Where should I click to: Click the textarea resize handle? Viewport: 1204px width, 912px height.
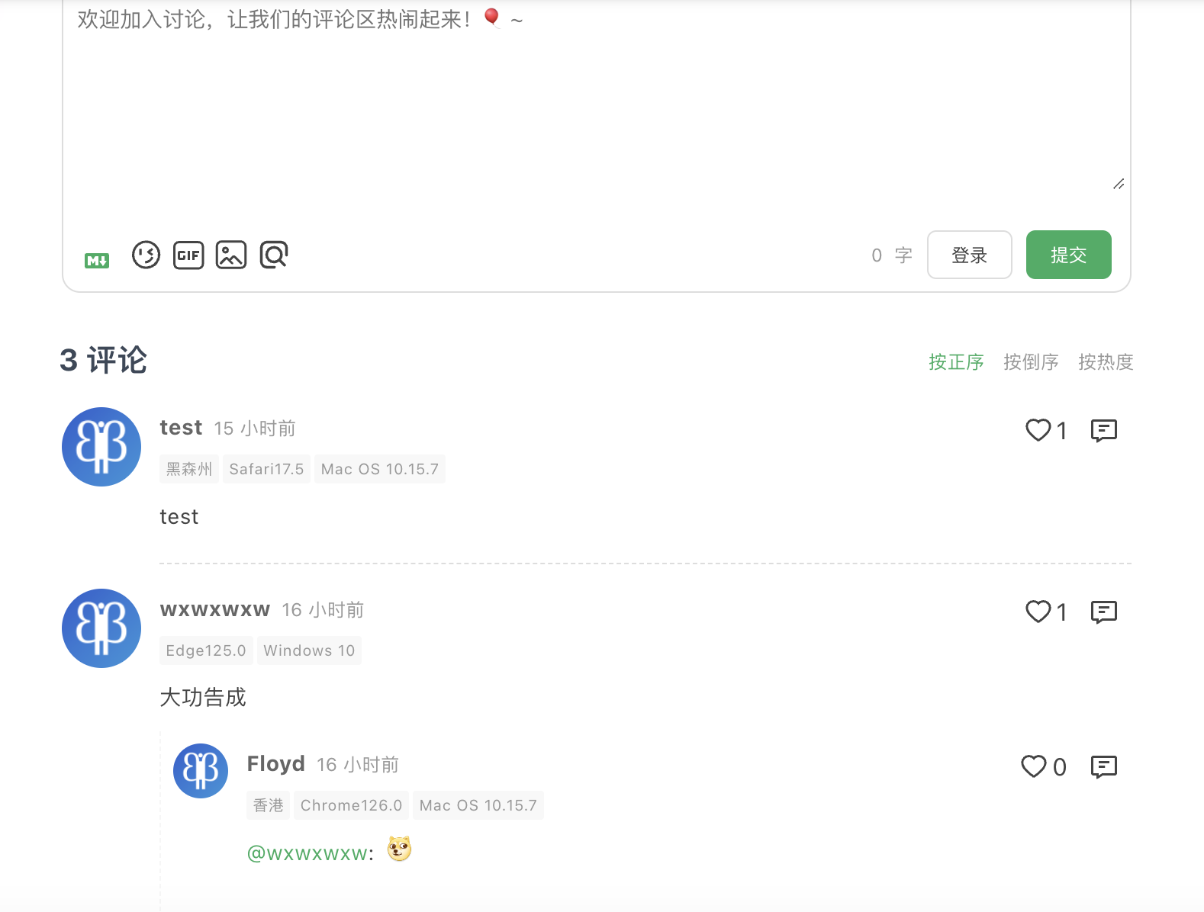click(x=1119, y=184)
